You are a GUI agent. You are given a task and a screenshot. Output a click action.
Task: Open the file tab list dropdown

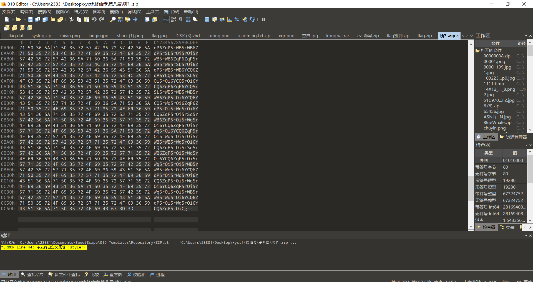[471, 35]
